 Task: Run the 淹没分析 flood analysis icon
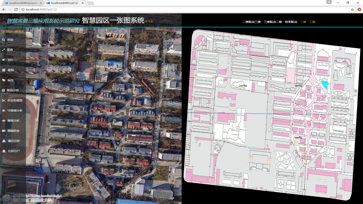point(4,141)
